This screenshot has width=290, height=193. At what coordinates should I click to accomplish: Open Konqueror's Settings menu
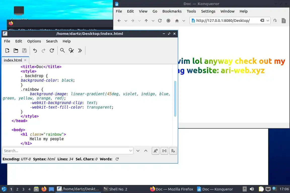[208, 11]
